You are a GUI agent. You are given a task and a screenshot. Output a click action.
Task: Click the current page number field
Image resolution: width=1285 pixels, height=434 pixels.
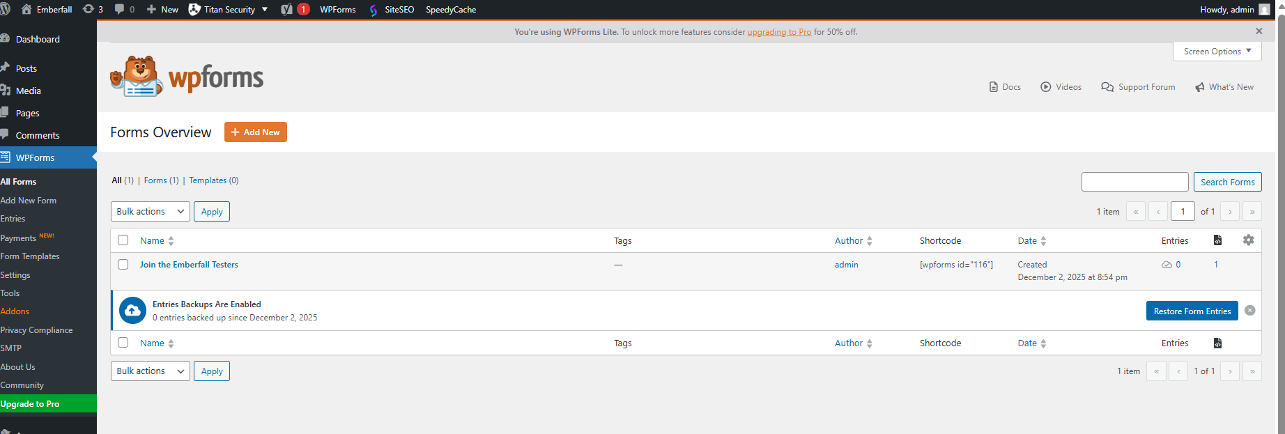(x=1183, y=211)
